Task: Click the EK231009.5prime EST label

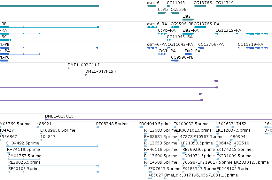Action: (x=234, y=156)
